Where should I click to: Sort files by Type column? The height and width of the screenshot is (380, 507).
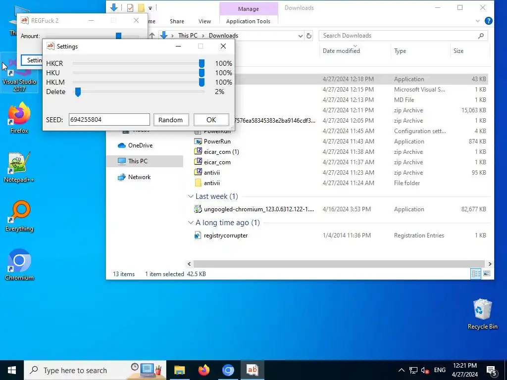[400, 51]
